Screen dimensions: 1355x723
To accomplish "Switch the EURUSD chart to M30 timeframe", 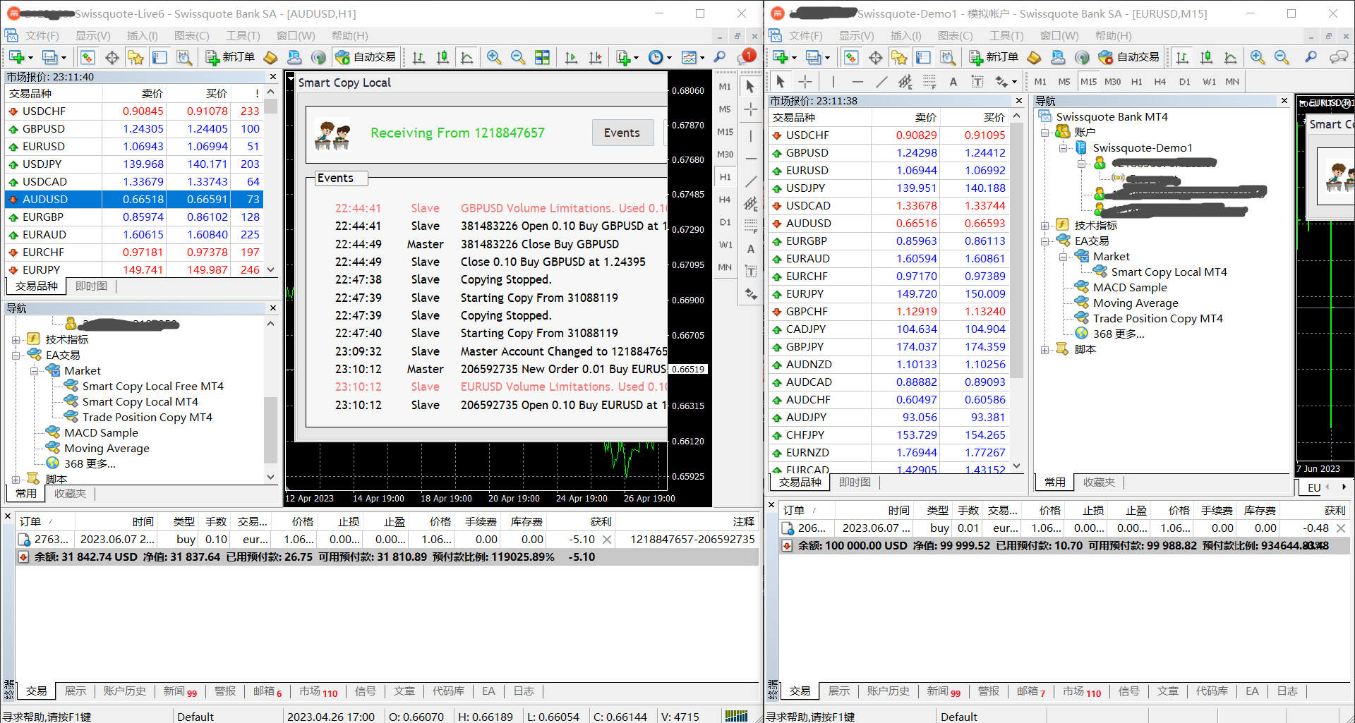I will pos(1113,82).
